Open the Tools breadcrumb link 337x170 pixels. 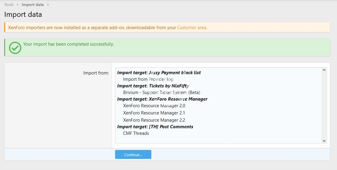tap(9, 5)
